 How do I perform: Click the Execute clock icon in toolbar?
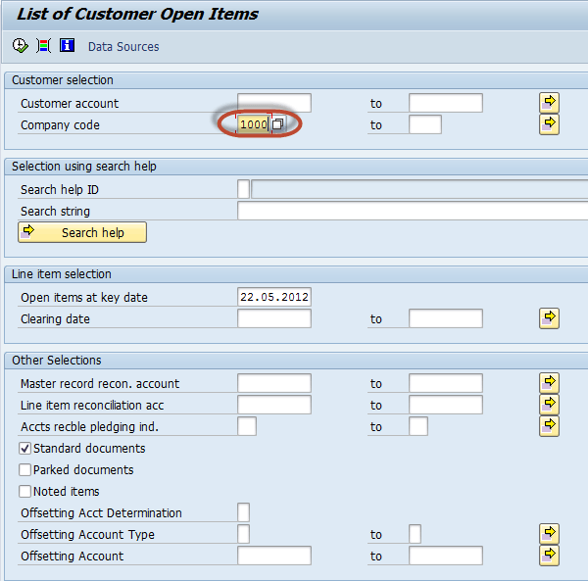pos(21,46)
